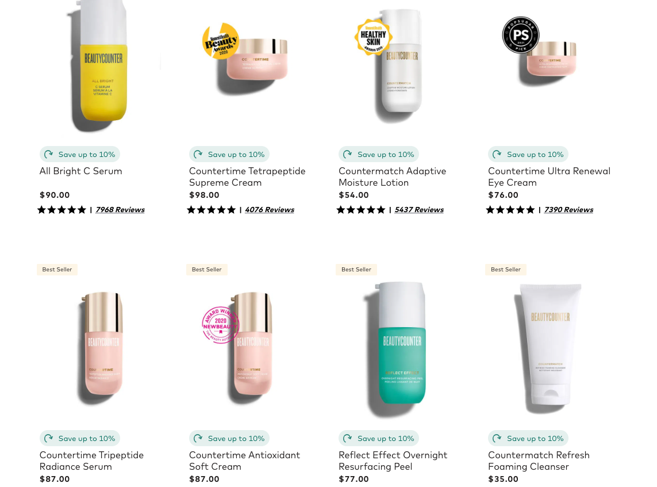Click the refresh icon in Ultra Renewal Eye Cream save badge
Image resolution: width=657 pixels, height=487 pixels.
pos(497,154)
